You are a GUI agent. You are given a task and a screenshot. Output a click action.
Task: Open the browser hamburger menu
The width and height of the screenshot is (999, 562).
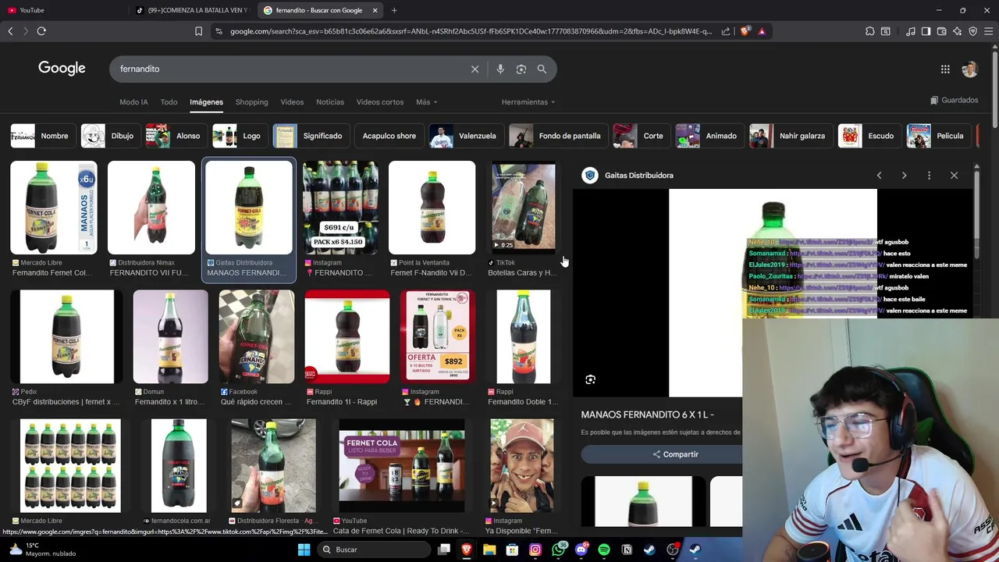(988, 31)
